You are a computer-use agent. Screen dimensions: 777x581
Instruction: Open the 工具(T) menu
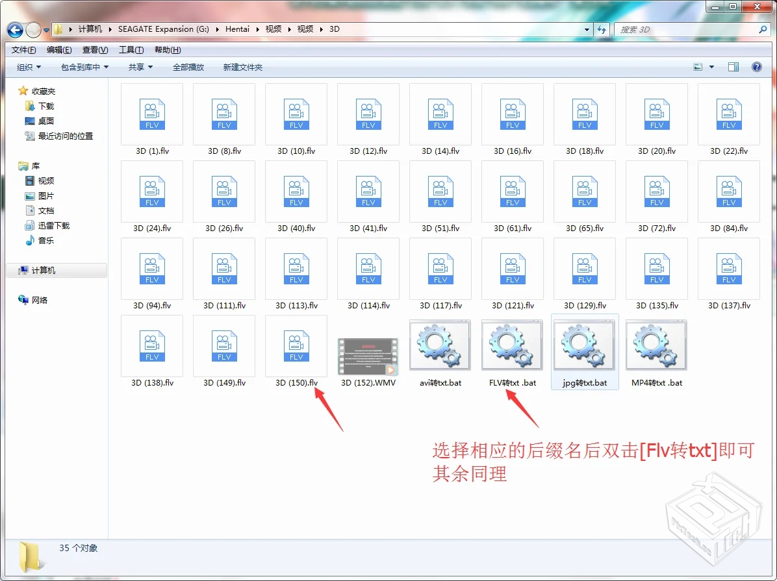[131, 50]
